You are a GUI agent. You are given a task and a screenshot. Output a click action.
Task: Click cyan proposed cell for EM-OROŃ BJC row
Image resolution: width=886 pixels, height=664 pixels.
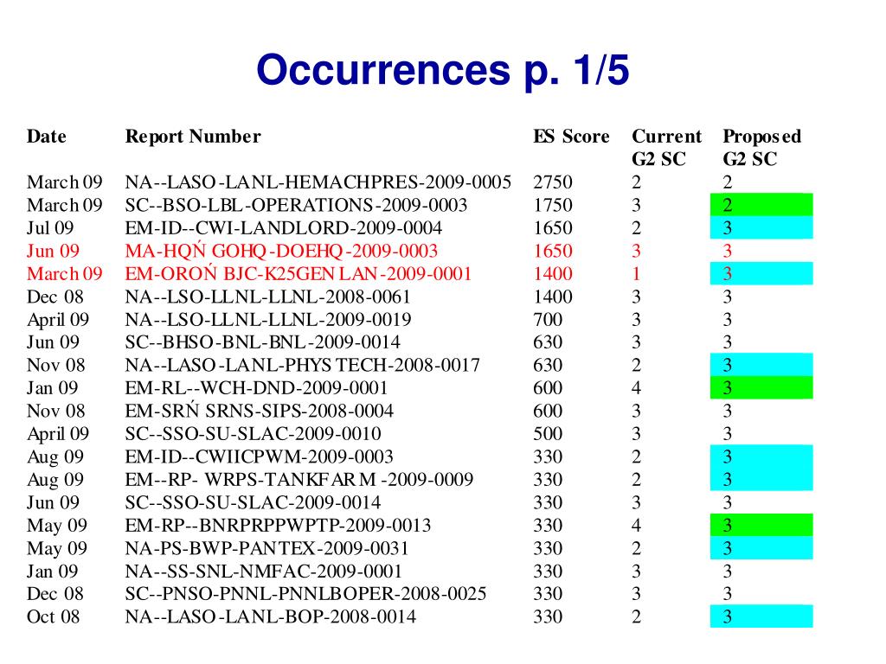(761, 274)
